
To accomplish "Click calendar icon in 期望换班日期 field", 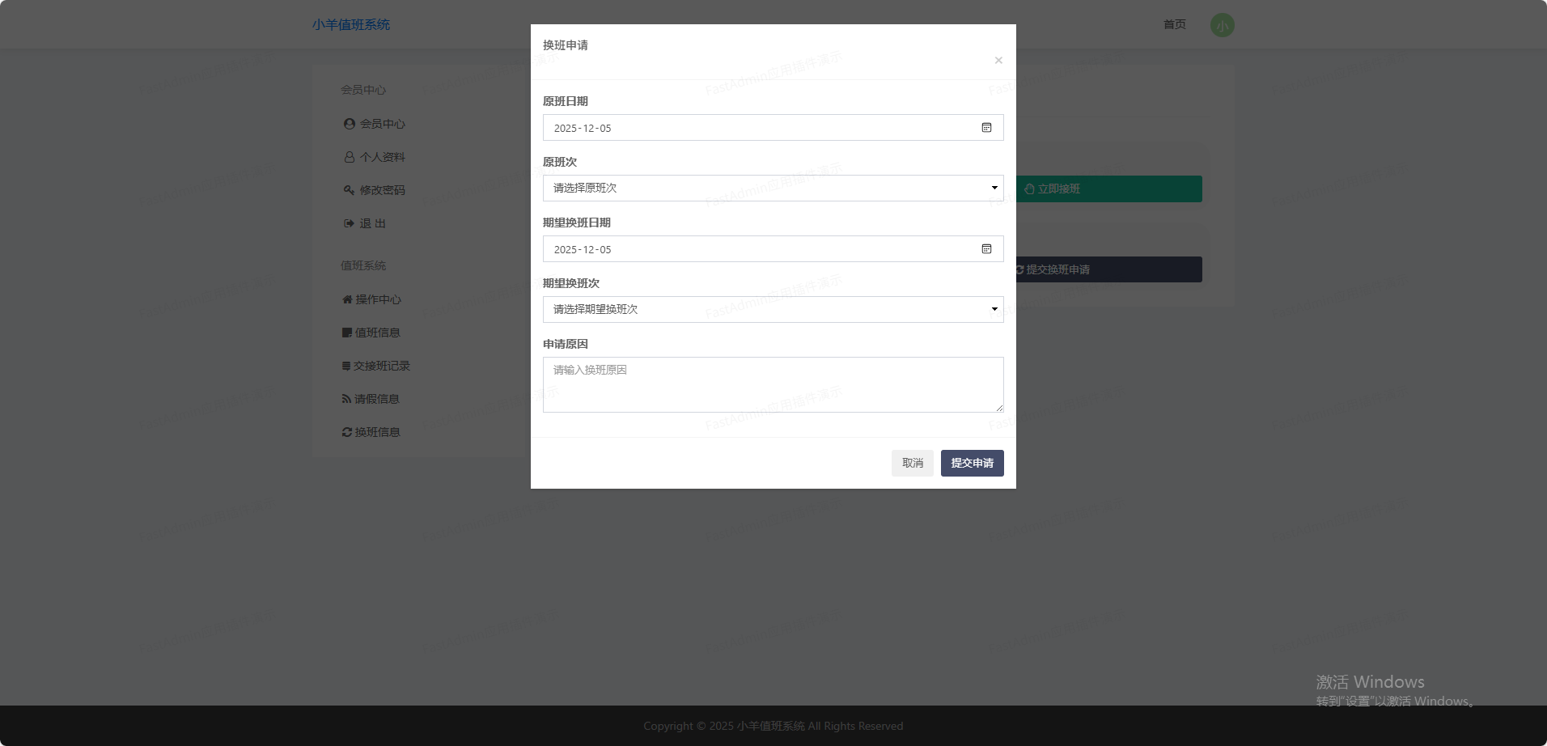I will pos(986,249).
